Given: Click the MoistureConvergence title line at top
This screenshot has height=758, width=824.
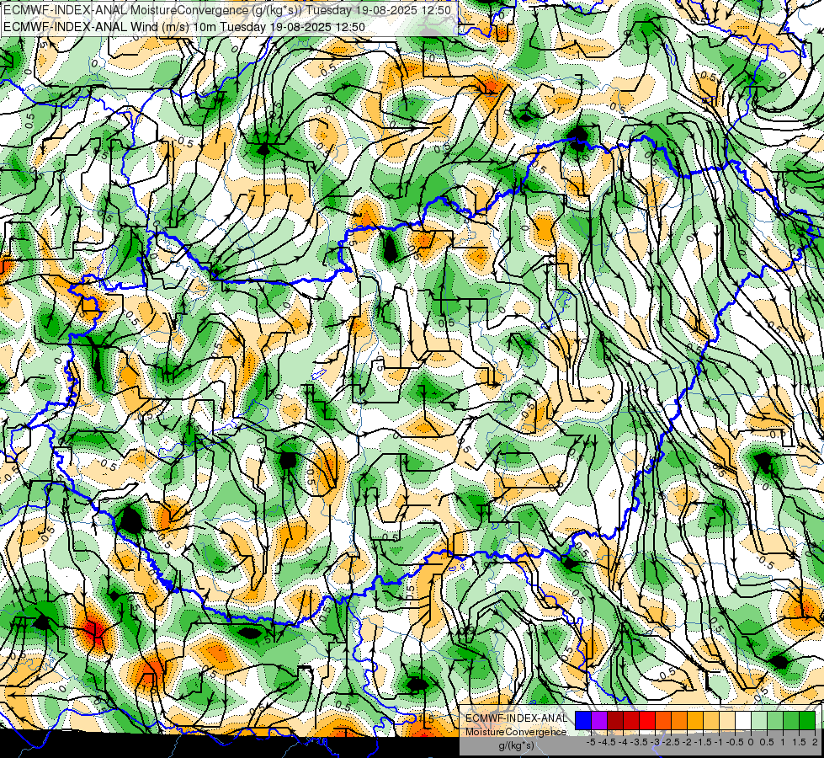Looking at the screenshot, I should coord(227,10).
